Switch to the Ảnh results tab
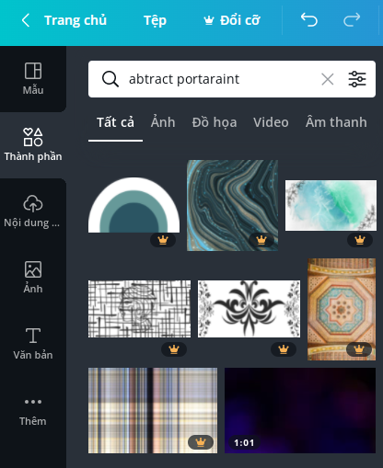 (163, 122)
